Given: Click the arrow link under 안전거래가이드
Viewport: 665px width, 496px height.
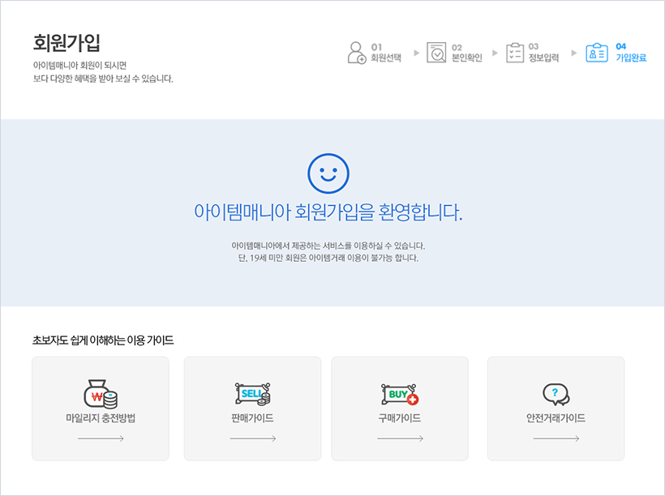Looking at the screenshot, I should tap(556, 437).
